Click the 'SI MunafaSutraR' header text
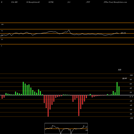 point(33,2)
